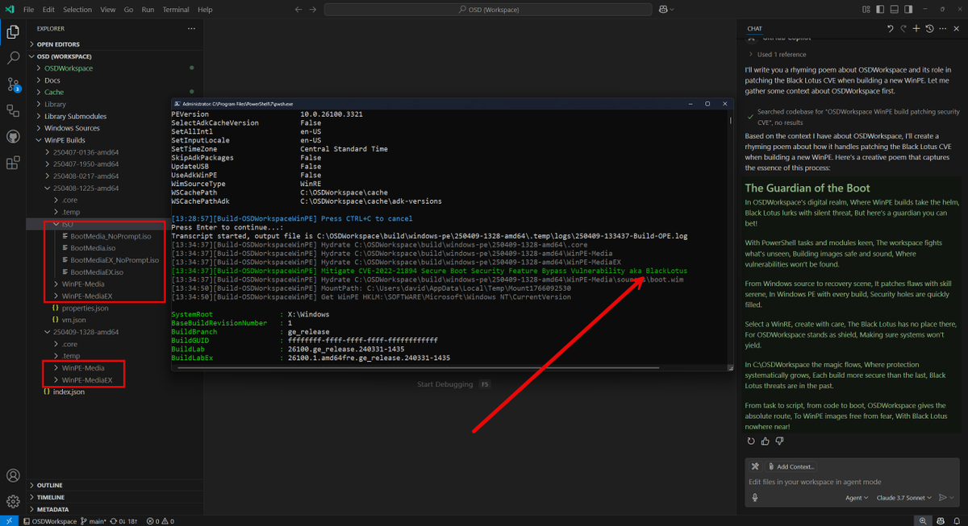Expand the Timeline section
Screen dimensions: 968x526
(x=51, y=498)
